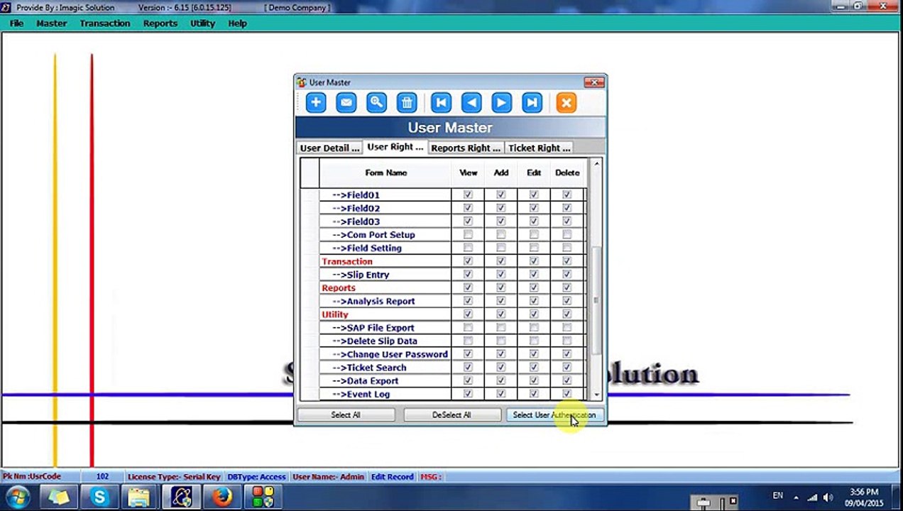903x511 pixels.
Task: Click the grid scrollbar down arrow
Action: pos(596,395)
